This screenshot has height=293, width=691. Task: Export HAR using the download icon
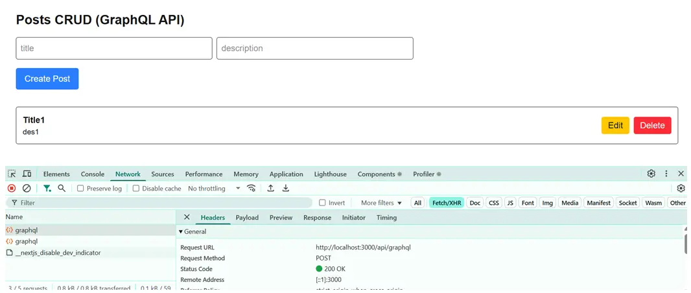(x=286, y=189)
